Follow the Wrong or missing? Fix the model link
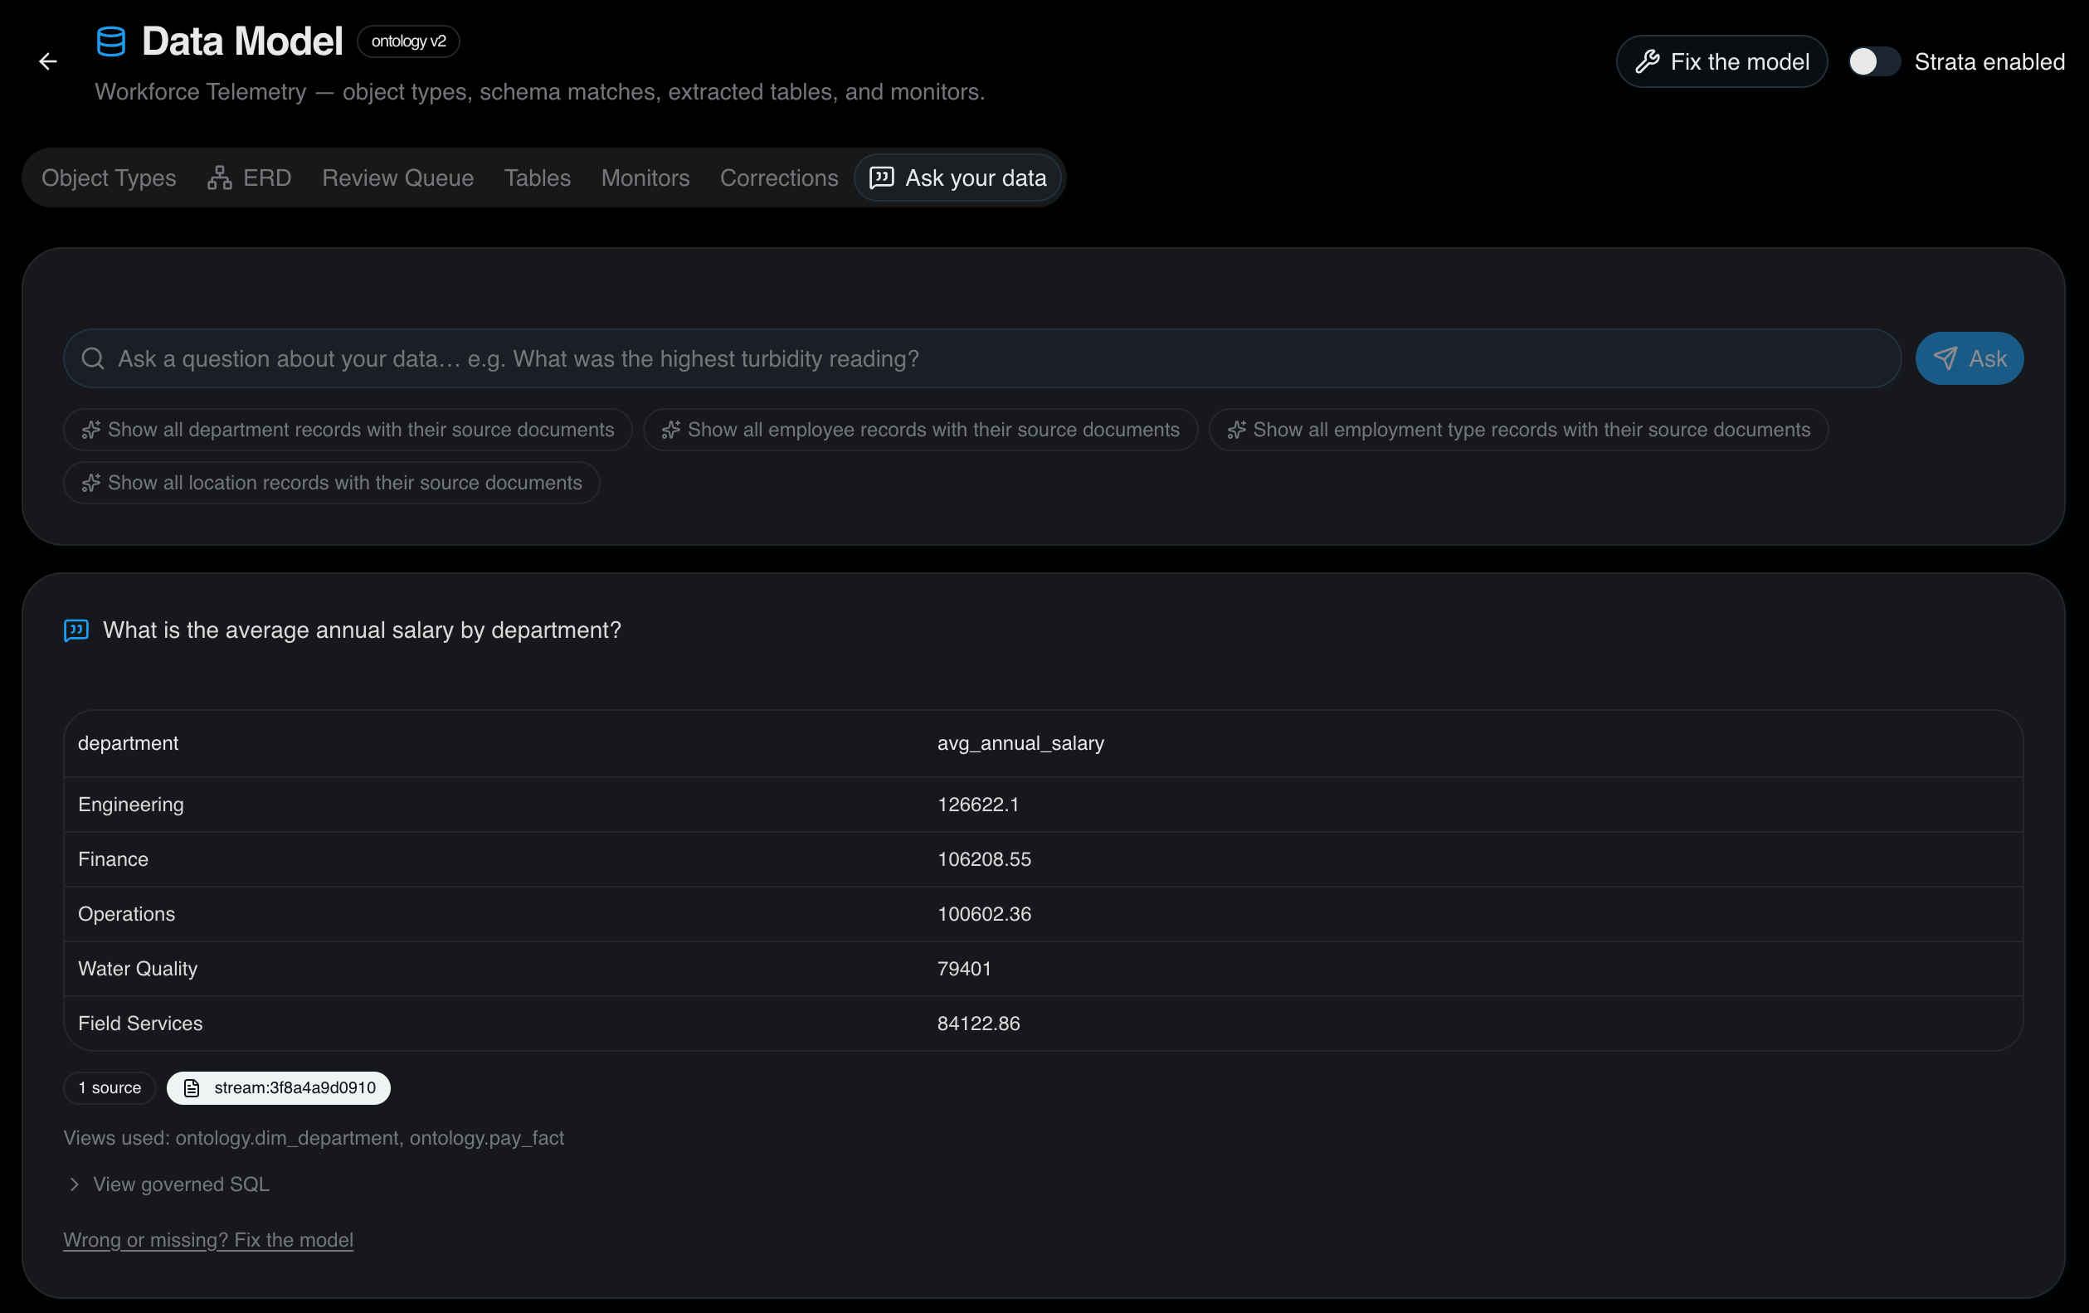The height and width of the screenshot is (1313, 2089). pos(208,1240)
